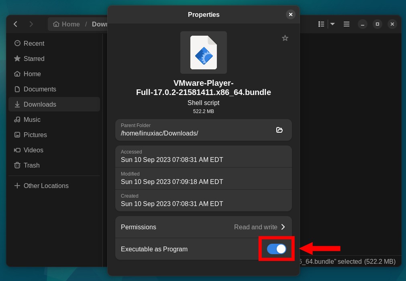
Task: Select Pictures in the sidebar
Action: 54,135
